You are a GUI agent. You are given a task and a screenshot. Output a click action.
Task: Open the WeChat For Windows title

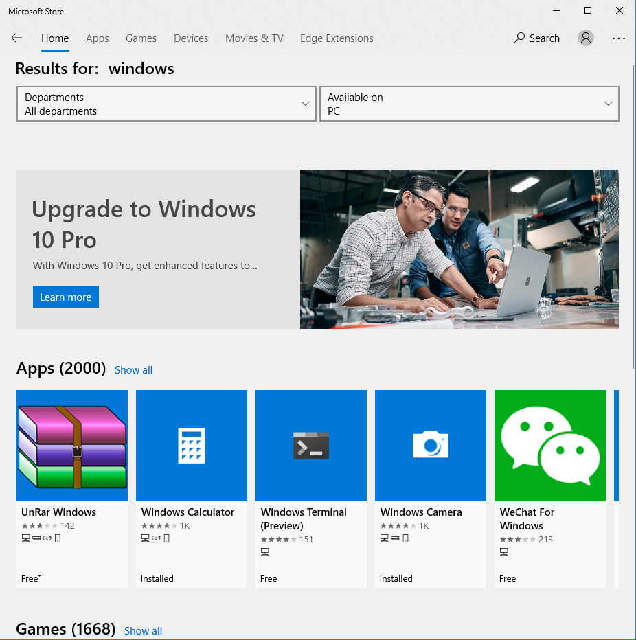[527, 518]
